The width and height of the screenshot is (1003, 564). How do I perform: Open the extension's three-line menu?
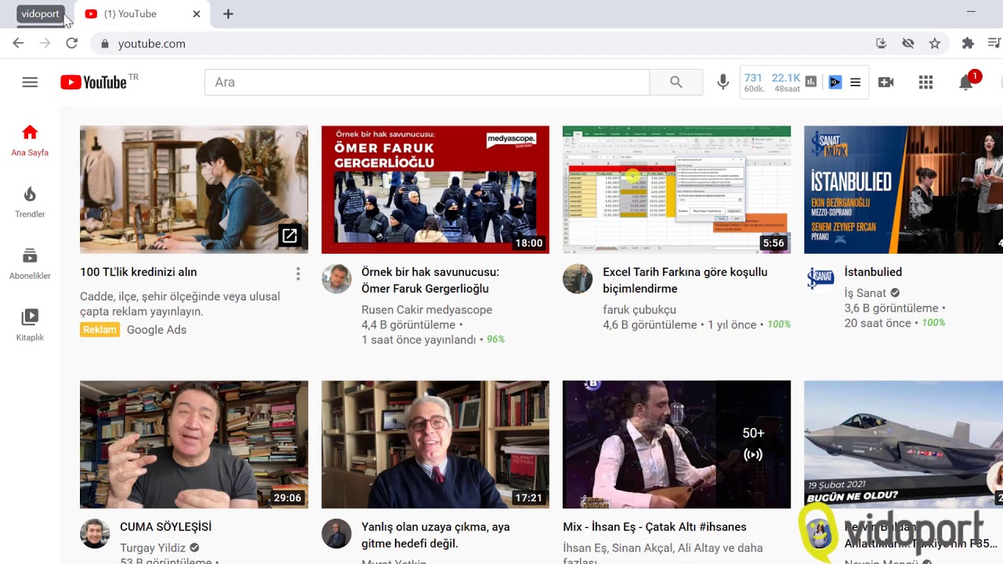[x=855, y=82]
